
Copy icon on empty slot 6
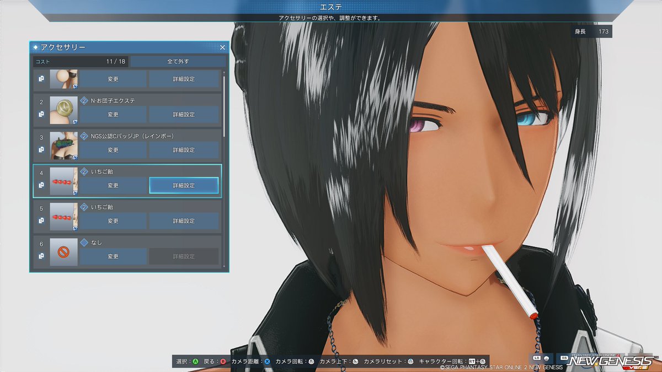coord(41,256)
